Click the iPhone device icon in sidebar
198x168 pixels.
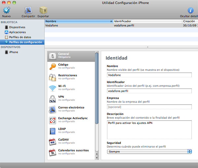7,52
